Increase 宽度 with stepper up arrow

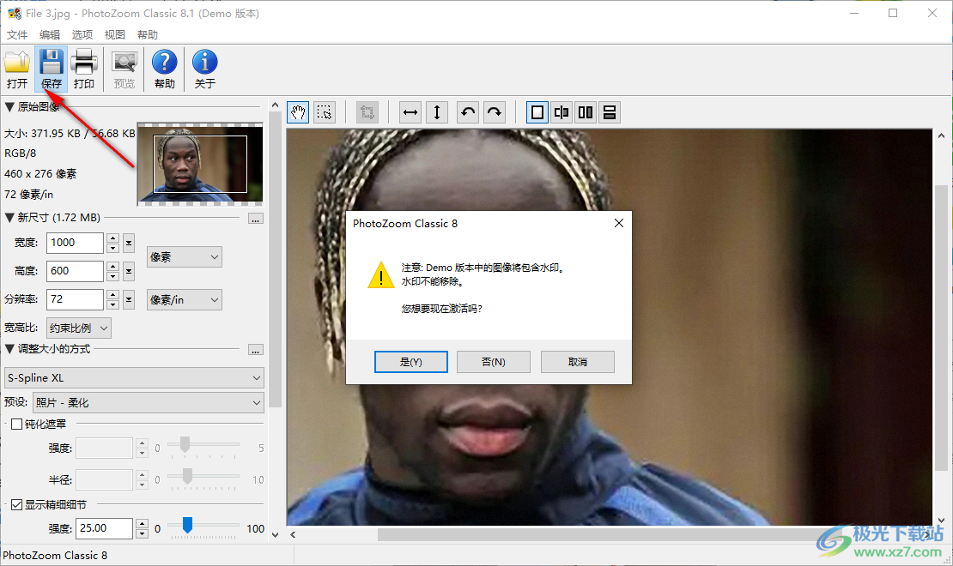coord(112,238)
